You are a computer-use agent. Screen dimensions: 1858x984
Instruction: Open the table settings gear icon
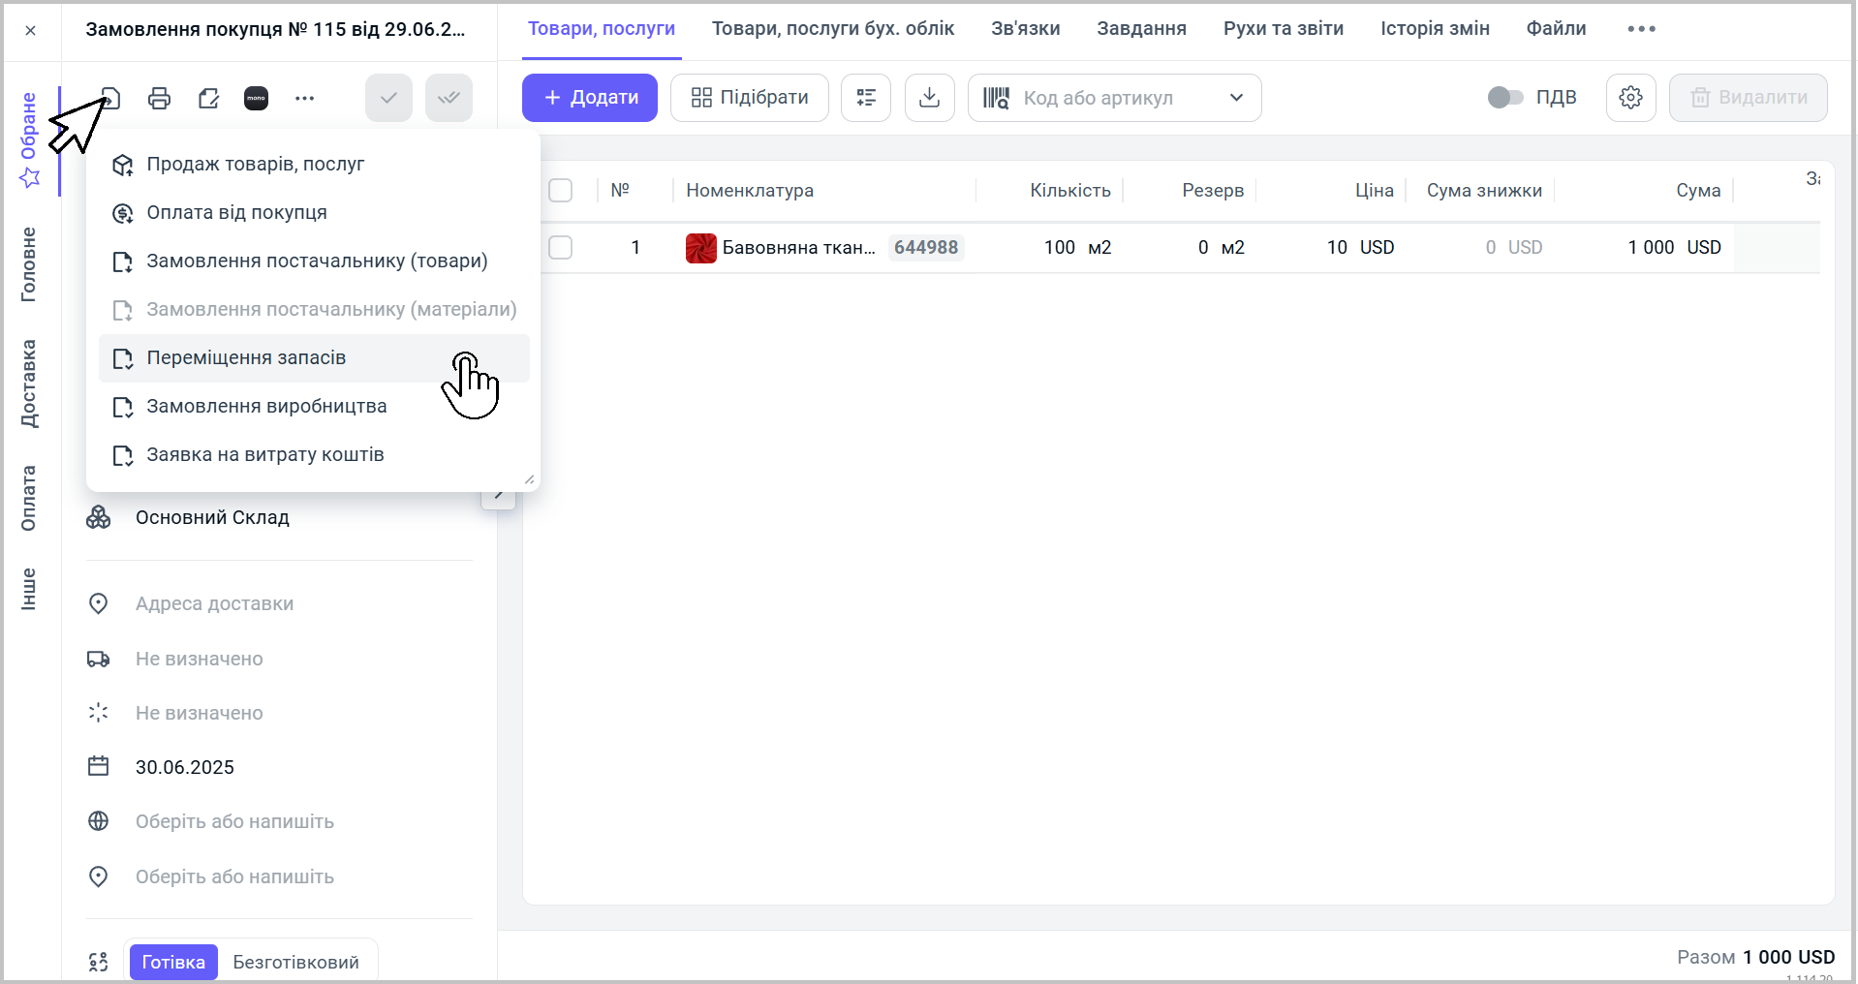tap(1630, 98)
